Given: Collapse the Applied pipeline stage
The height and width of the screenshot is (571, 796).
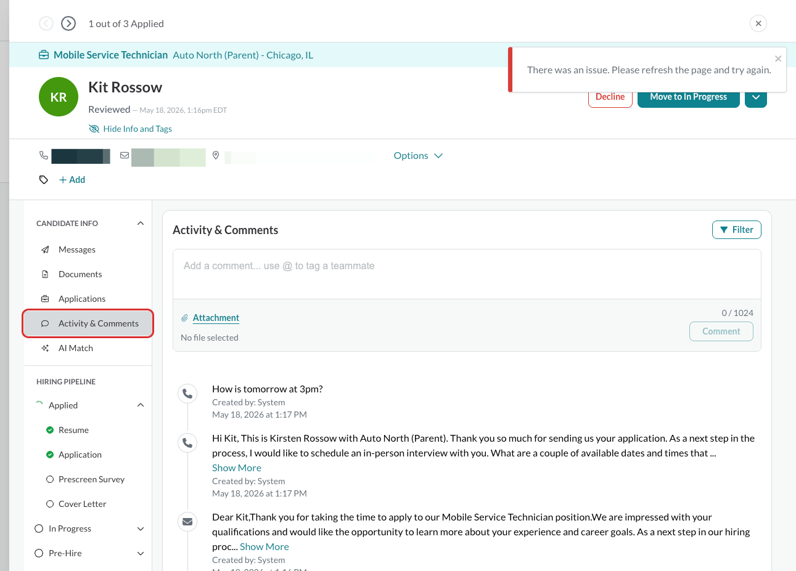Looking at the screenshot, I should tap(141, 405).
